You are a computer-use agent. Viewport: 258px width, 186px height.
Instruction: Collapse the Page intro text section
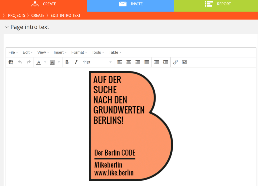(x=7, y=27)
